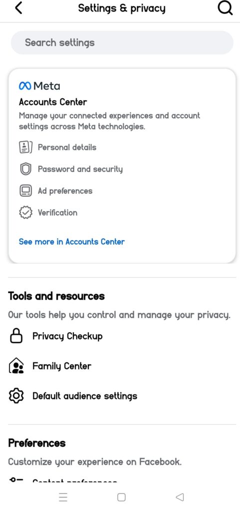240x512 pixels.
Task: Click the Default audience settings gear icon
Action: point(16,396)
